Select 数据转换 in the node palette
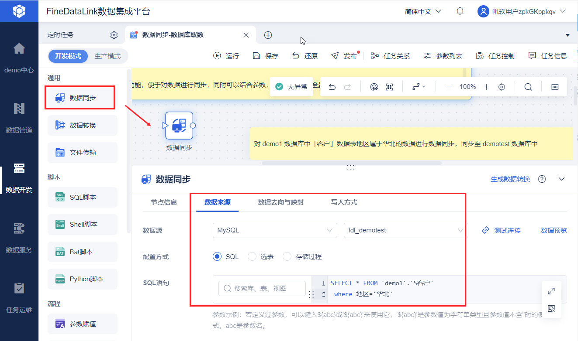 pos(83,125)
